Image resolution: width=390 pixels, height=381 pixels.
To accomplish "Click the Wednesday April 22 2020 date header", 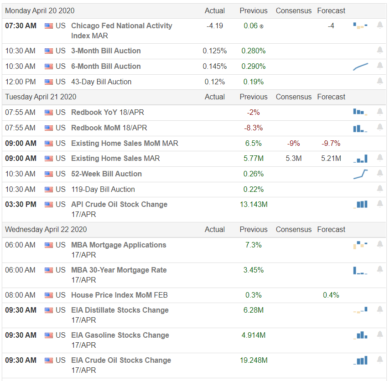I will pos(46,229).
